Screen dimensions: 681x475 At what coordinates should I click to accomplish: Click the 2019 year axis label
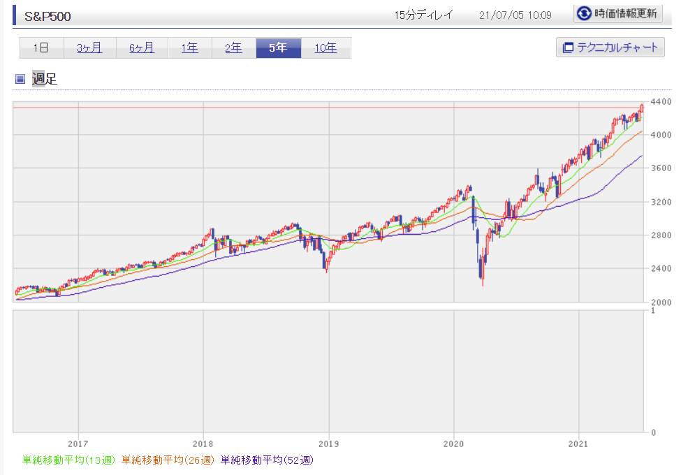(329, 444)
